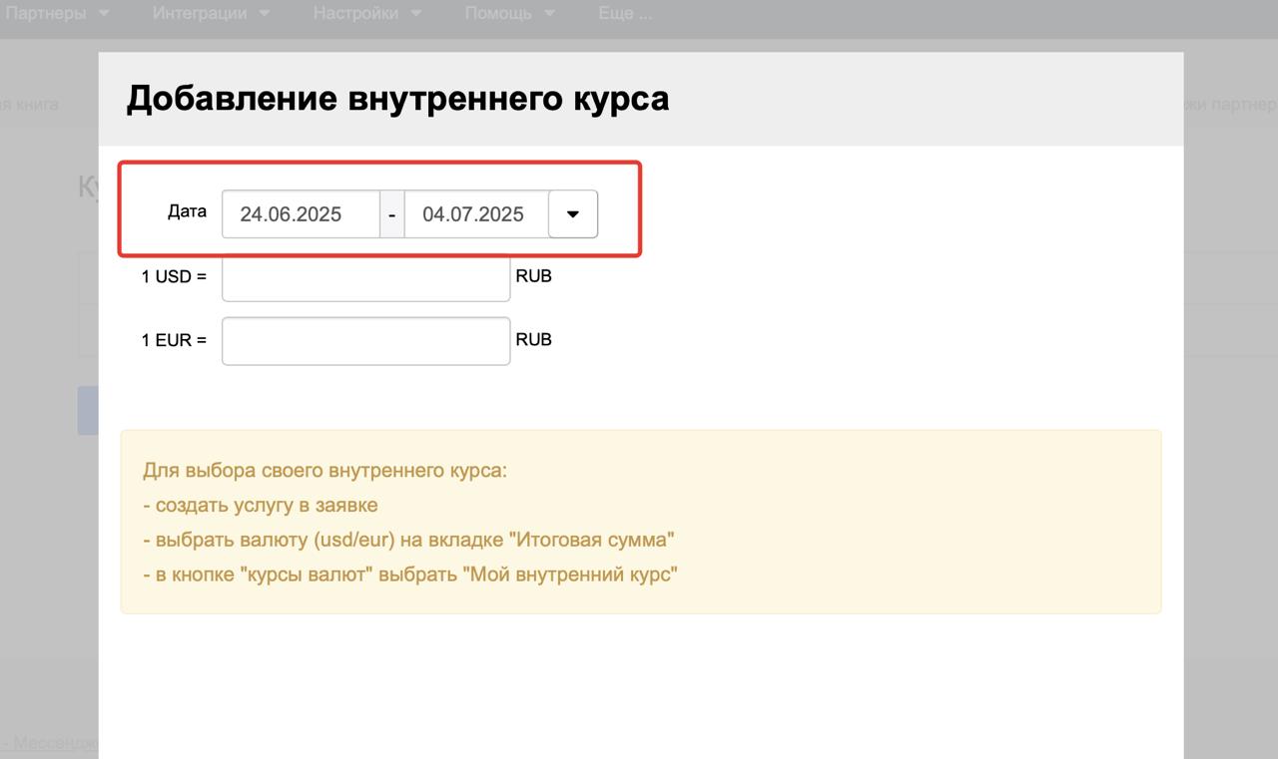This screenshot has width=1278, height=759.
Task: Focus the 1 EUR rate input field
Action: 365,341
